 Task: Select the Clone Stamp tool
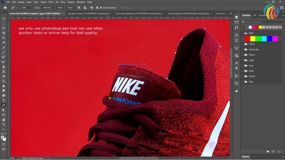point(4,67)
